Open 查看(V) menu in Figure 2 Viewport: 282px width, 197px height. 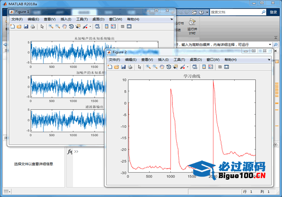(x=147, y=59)
